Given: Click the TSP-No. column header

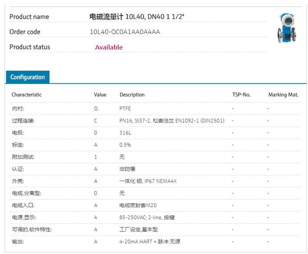Looking at the screenshot, I should pyautogui.click(x=241, y=95).
